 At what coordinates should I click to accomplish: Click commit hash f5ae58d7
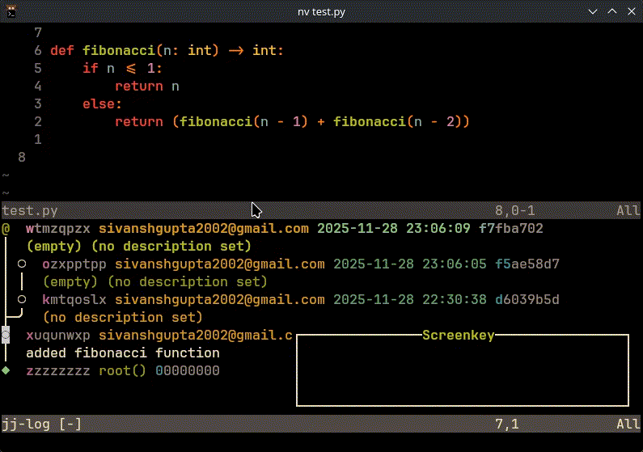click(x=527, y=264)
